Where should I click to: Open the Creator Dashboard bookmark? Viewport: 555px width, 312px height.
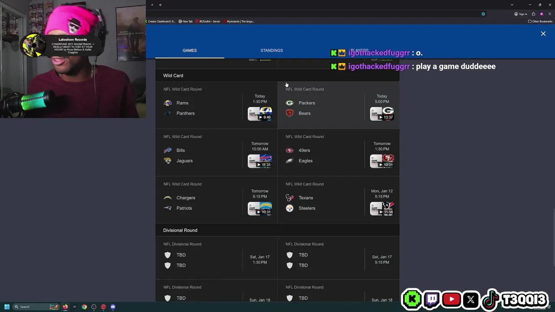[x=161, y=21]
